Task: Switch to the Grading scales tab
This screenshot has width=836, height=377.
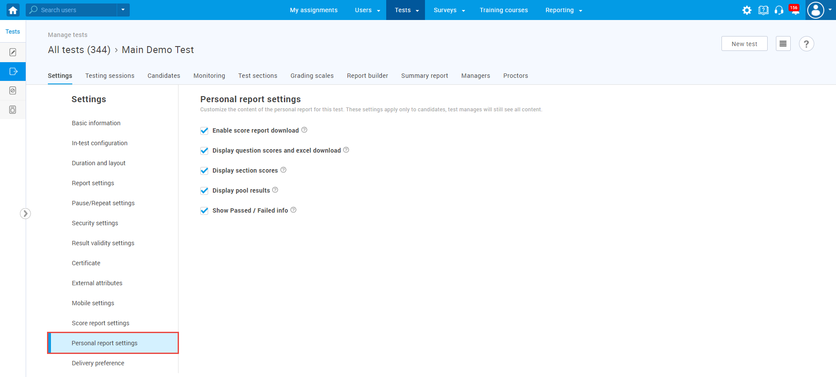Action: click(312, 76)
